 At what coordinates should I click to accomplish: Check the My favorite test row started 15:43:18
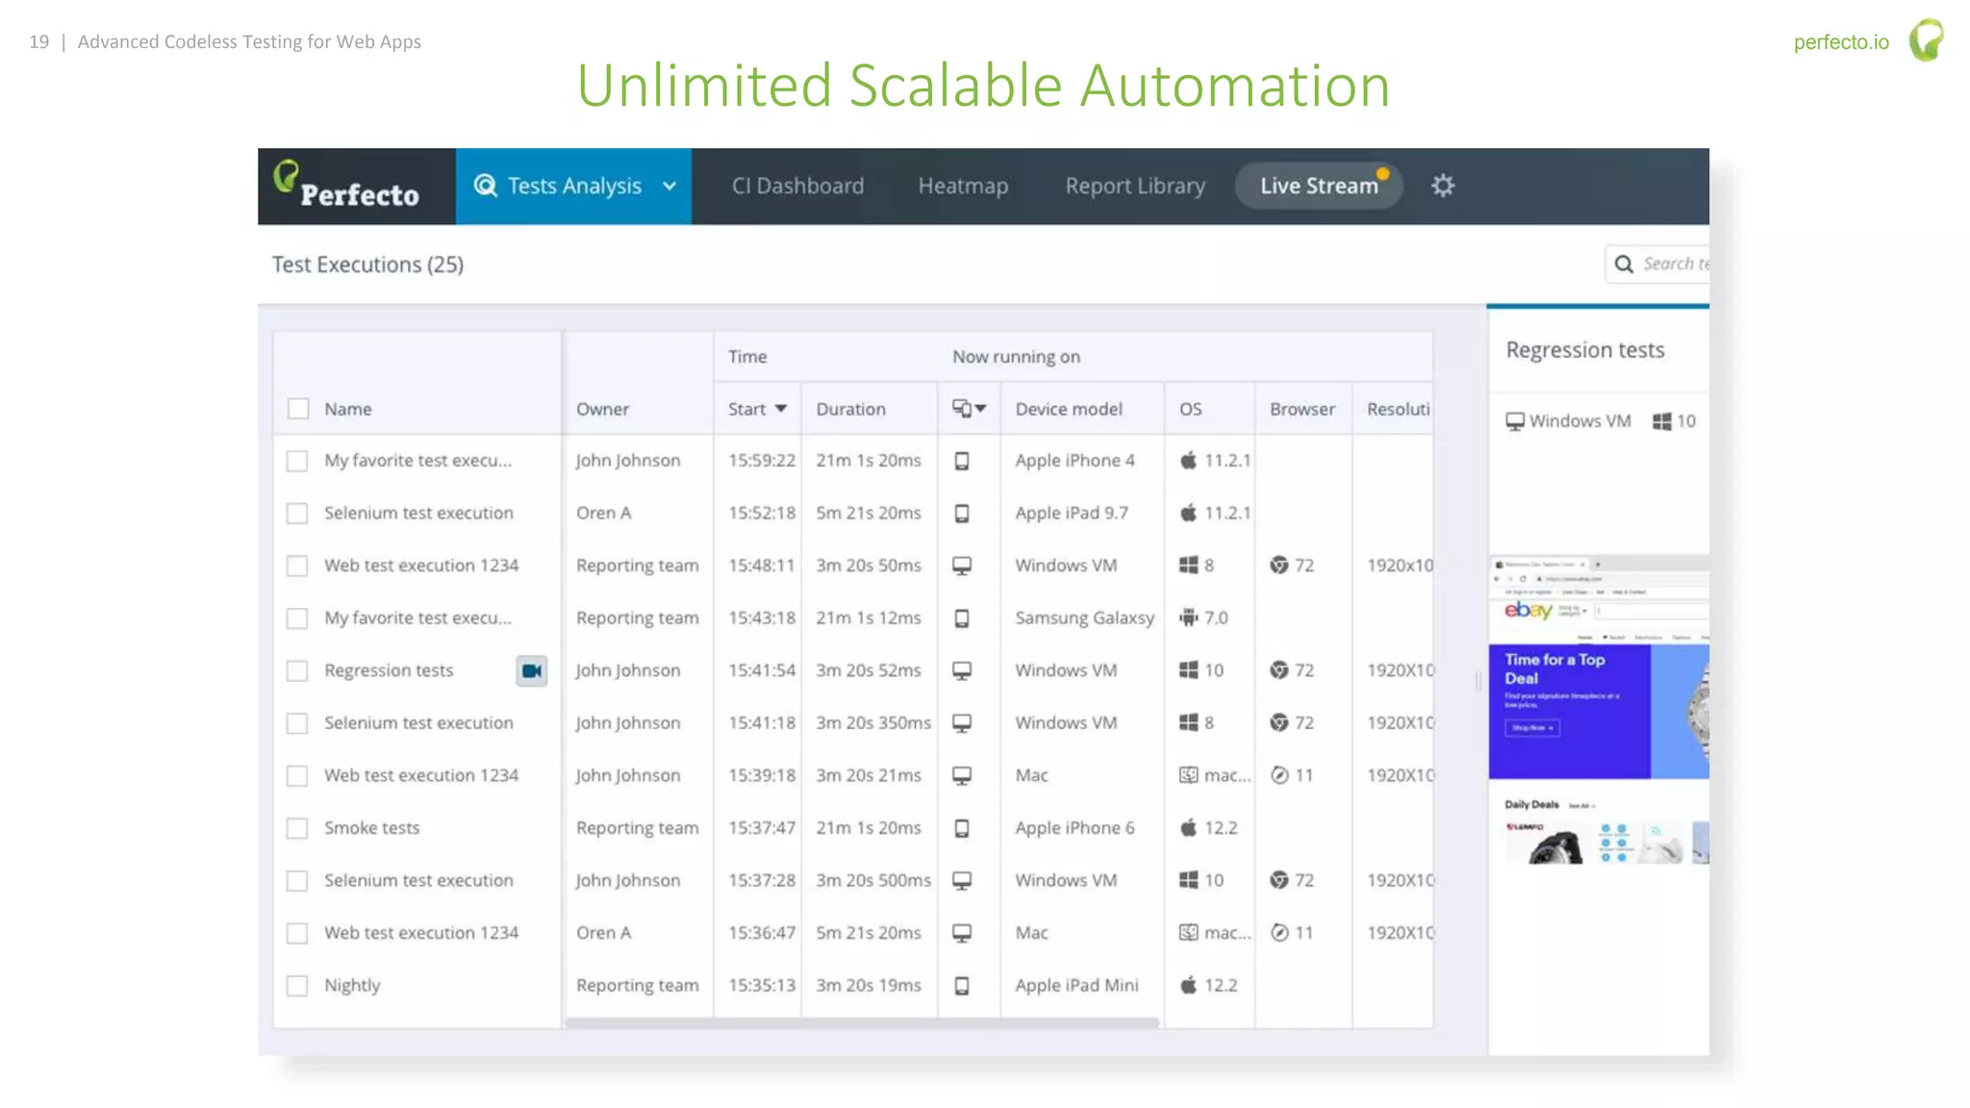pos(297,618)
